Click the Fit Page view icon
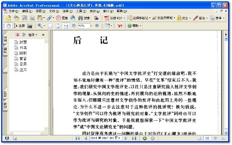The width and height of the screenshot is (232, 145). click(x=58, y=26)
